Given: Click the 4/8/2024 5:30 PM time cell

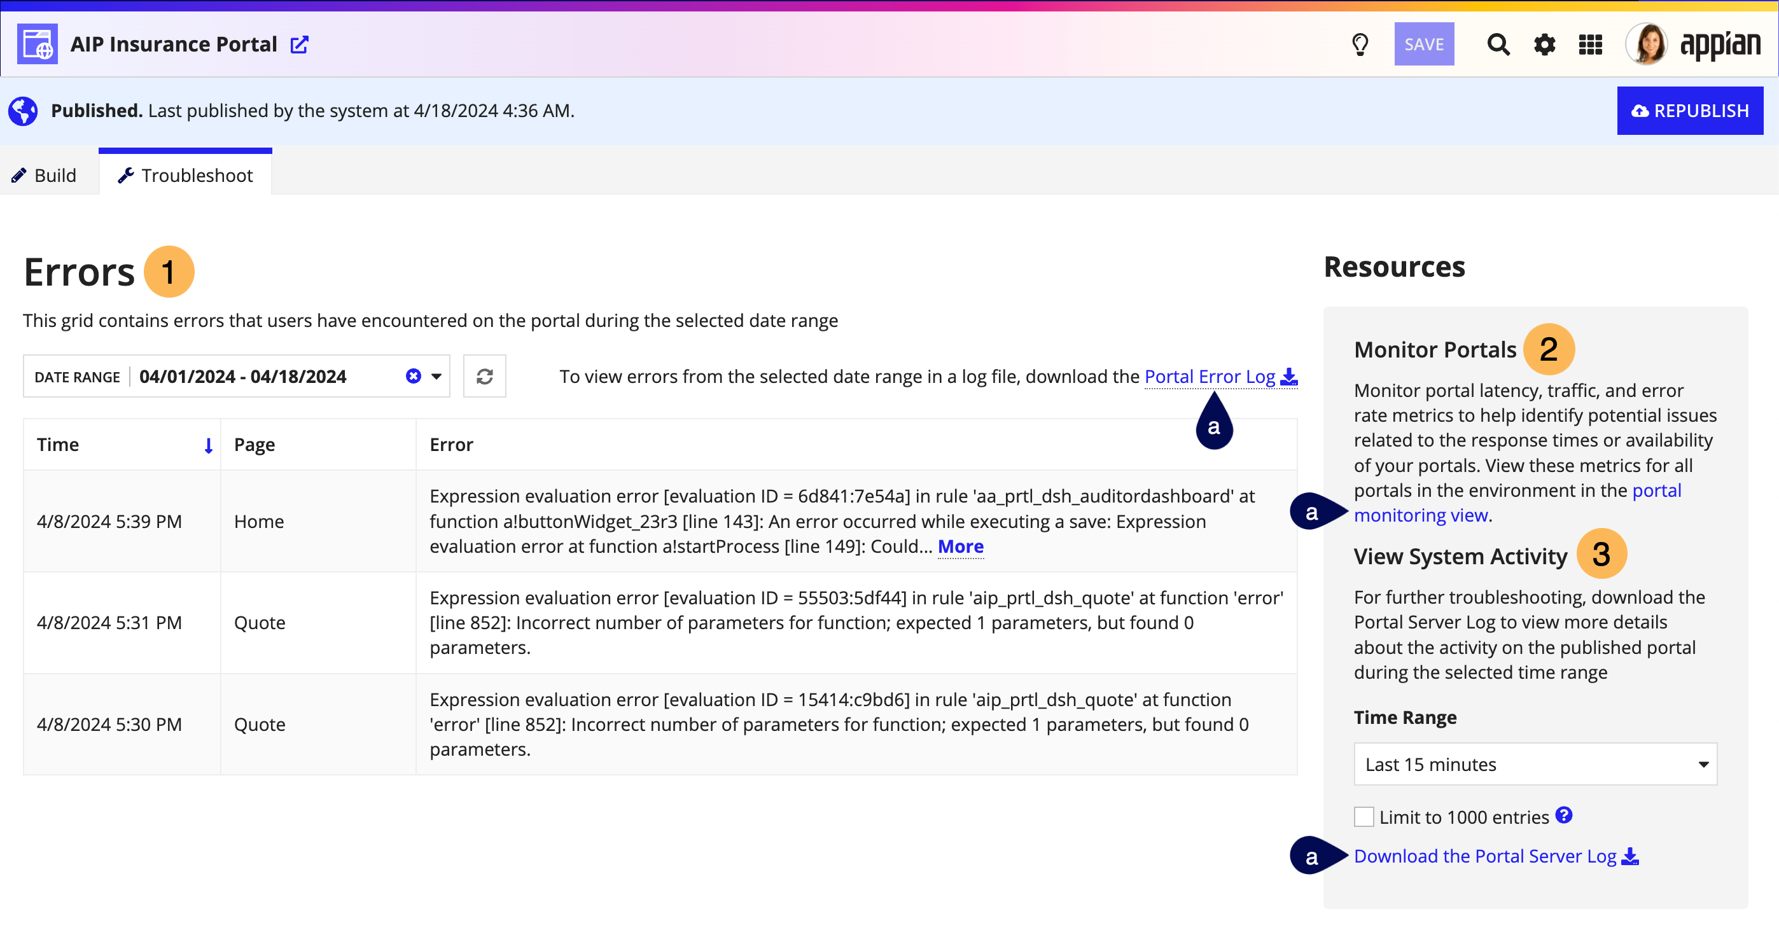Looking at the screenshot, I should [x=122, y=725].
